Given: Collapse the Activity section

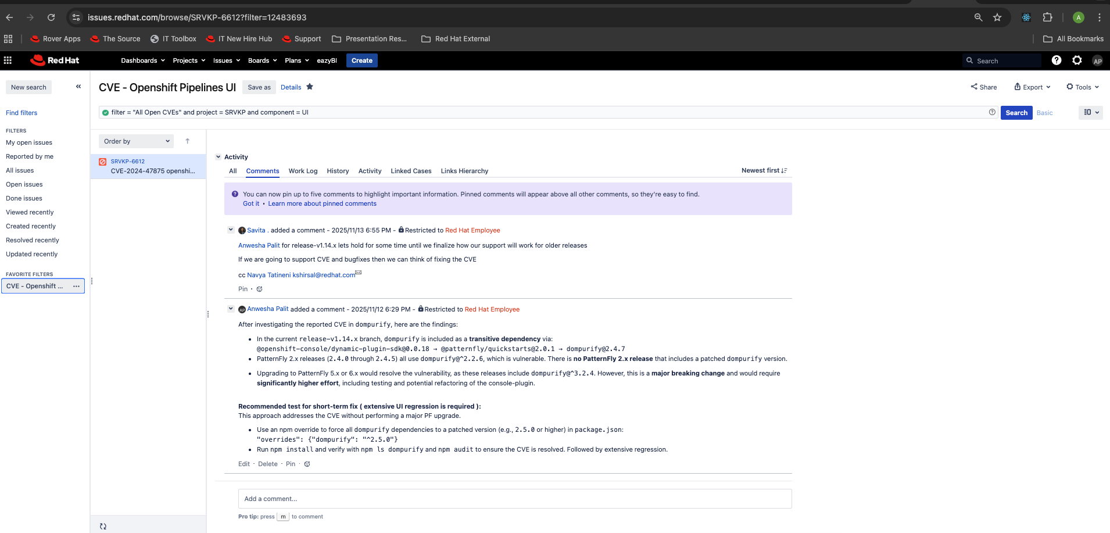Looking at the screenshot, I should pos(219,157).
